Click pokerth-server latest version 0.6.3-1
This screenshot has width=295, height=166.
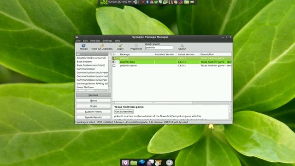pyautogui.click(x=182, y=65)
